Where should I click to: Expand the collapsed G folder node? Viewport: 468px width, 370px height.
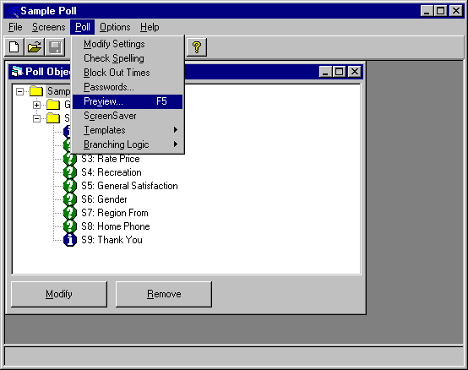click(x=36, y=105)
